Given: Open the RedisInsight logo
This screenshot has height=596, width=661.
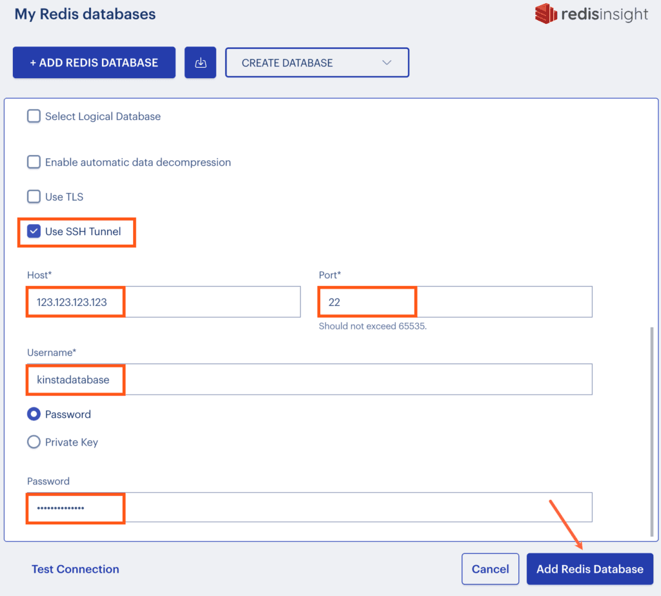Looking at the screenshot, I should pos(591,14).
